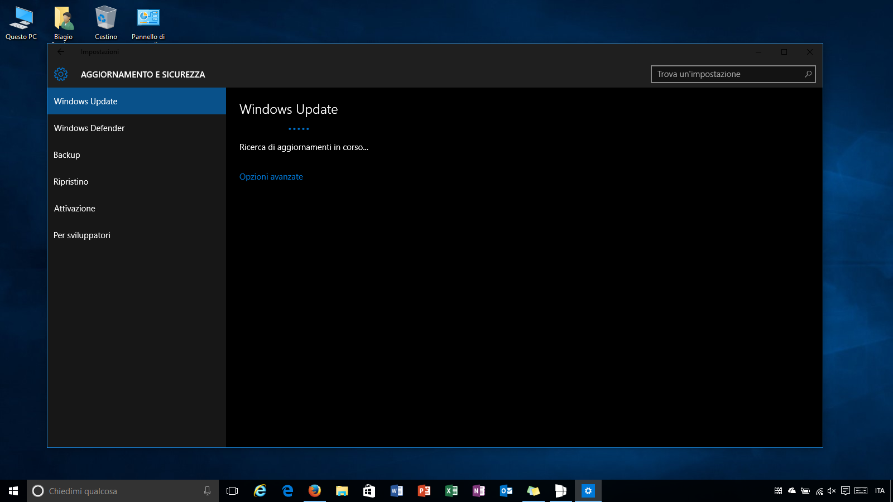Open the Windows Defender section
The height and width of the screenshot is (502, 893).
[x=137, y=128]
